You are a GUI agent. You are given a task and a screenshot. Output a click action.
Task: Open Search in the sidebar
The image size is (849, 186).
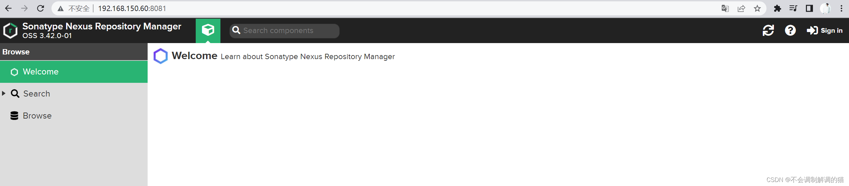tap(36, 94)
